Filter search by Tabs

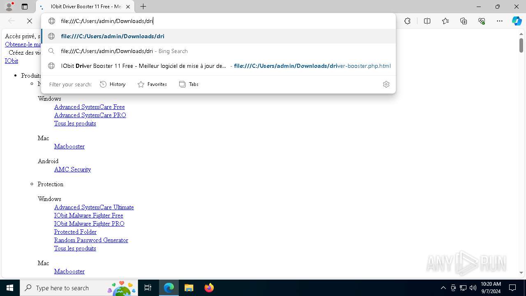pos(189,84)
